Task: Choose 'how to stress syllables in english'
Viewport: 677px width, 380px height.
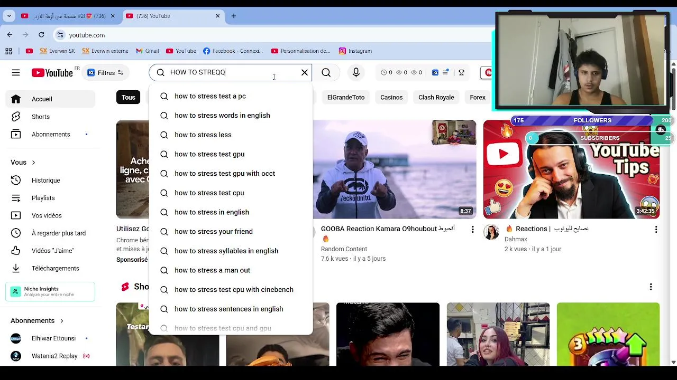Action: click(231, 251)
